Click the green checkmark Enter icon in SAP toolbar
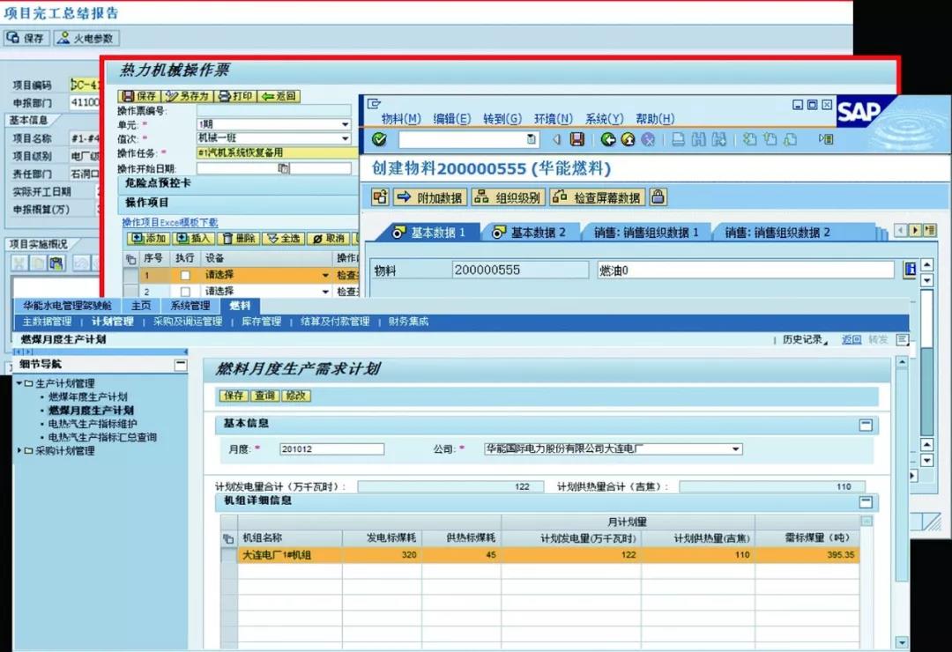Image resolution: width=952 pixels, height=652 pixels. point(379,139)
